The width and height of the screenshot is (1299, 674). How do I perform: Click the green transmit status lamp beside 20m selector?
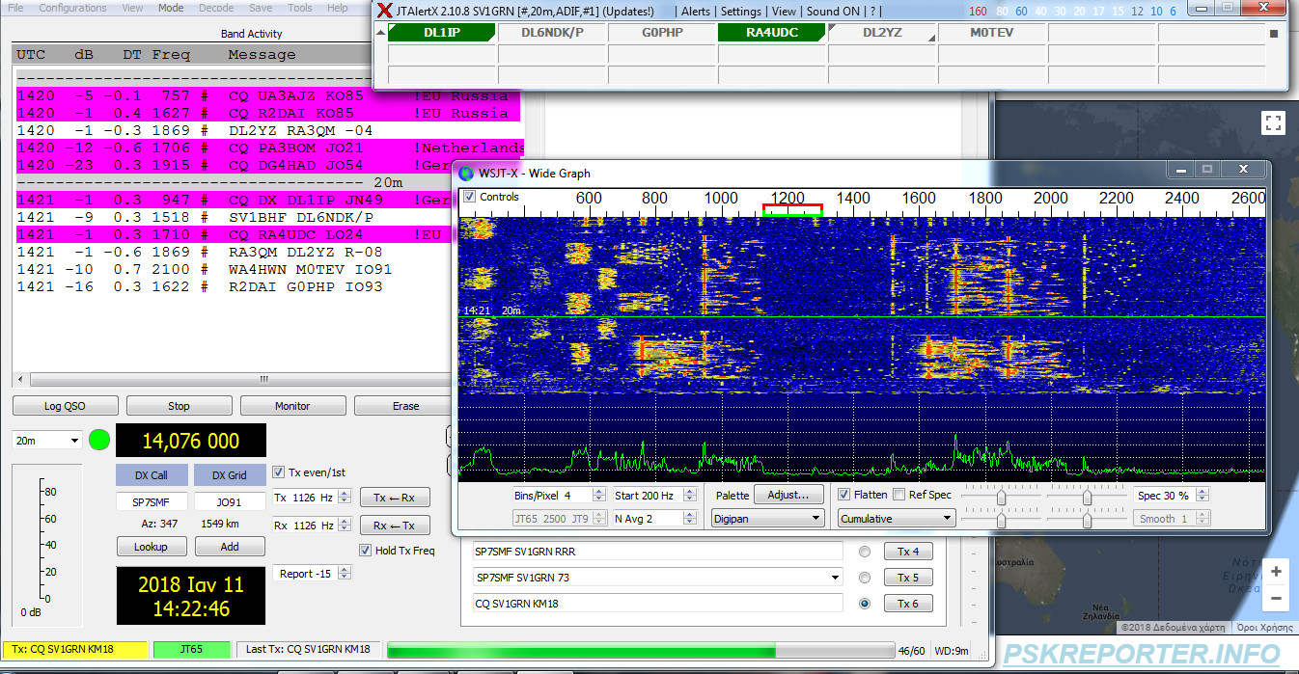pyautogui.click(x=97, y=440)
